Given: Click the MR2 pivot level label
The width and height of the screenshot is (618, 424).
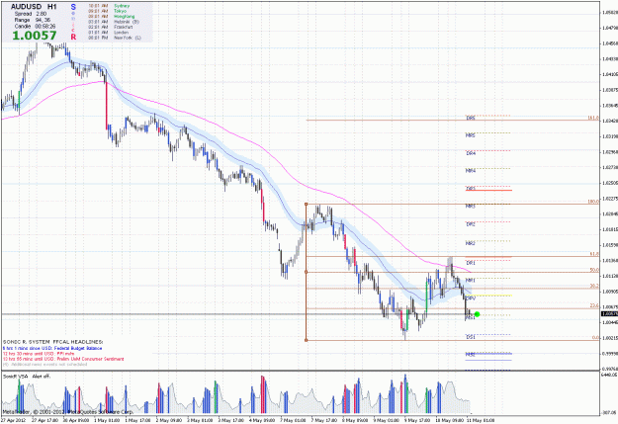Looking at the screenshot, I should pyautogui.click(x=471, y=243).
